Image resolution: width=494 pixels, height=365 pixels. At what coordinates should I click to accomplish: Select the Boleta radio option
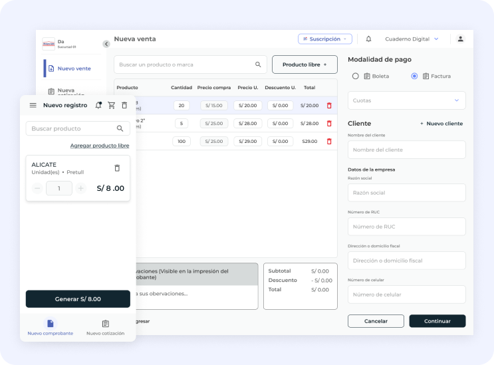pos(356,76)
